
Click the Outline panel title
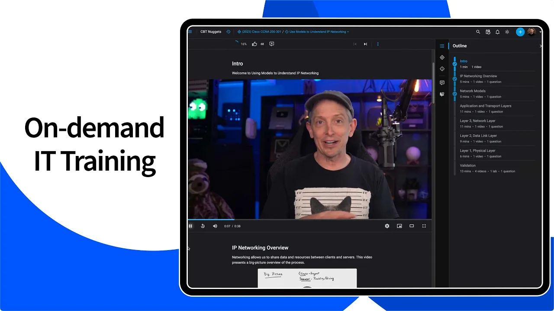point(460,46)
